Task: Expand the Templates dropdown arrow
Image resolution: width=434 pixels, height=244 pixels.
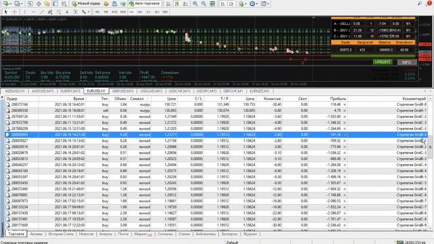Action: click(269, 4)
